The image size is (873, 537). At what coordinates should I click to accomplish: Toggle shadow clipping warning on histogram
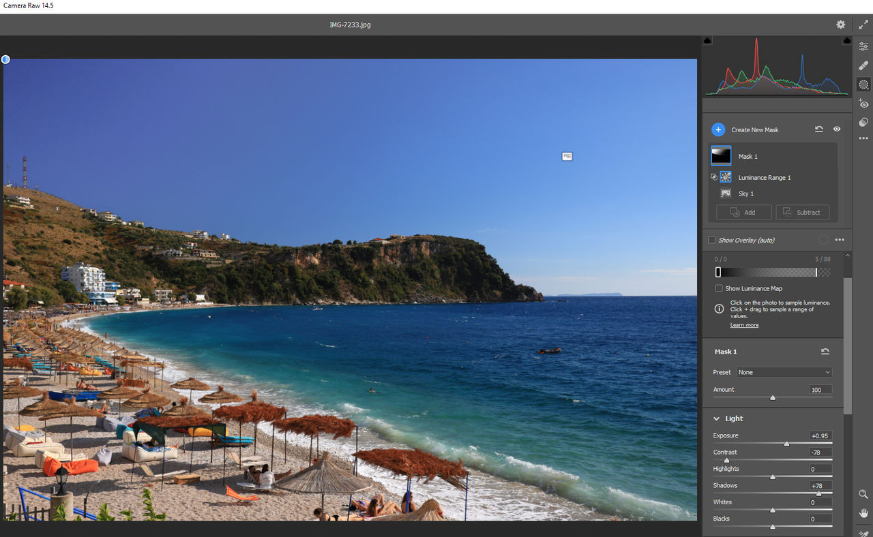(x=707, y=41)
